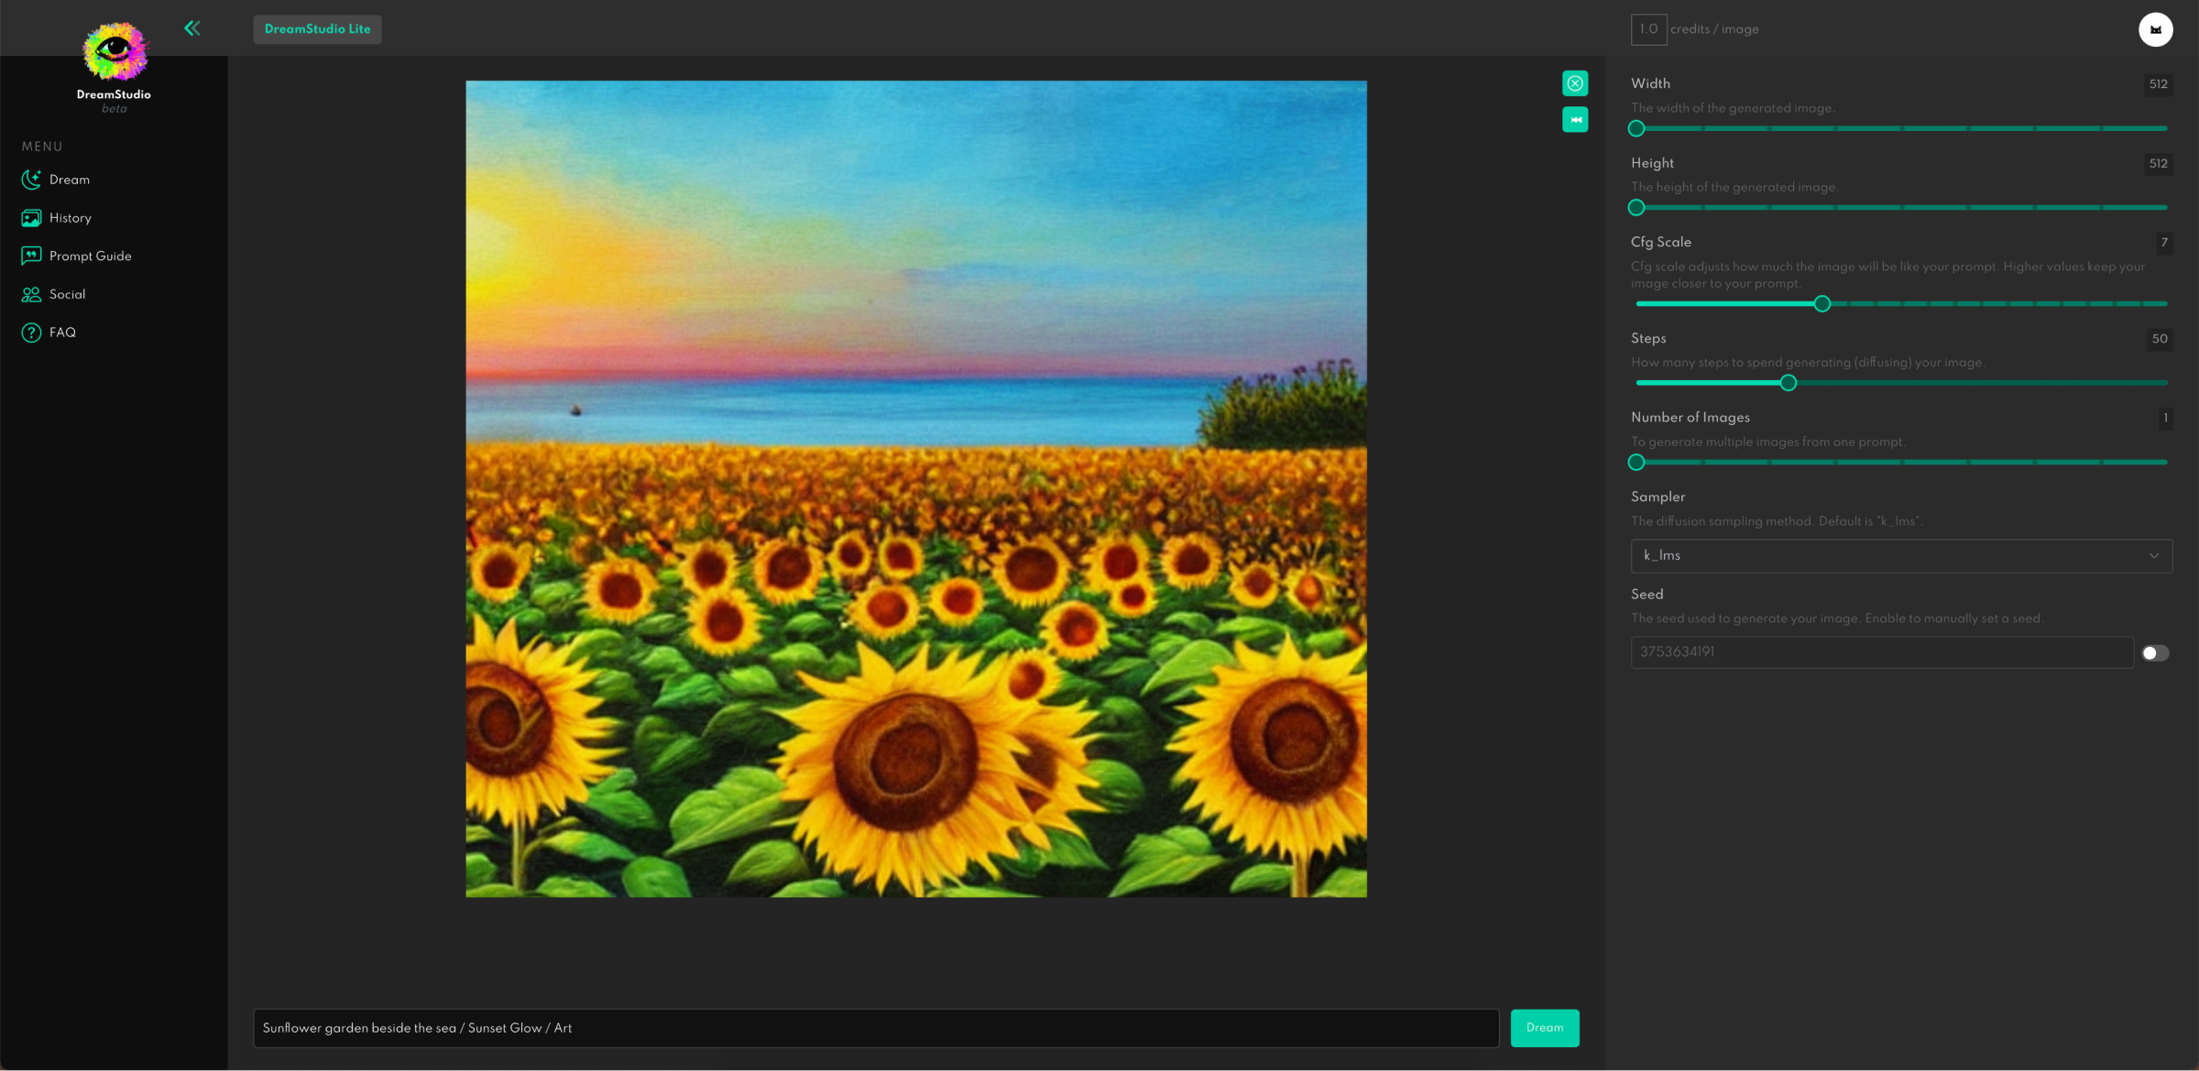The height and width of the screenshot is (1071, 2199).
Task: Click the History picture icon
Action: pos(31,218)
